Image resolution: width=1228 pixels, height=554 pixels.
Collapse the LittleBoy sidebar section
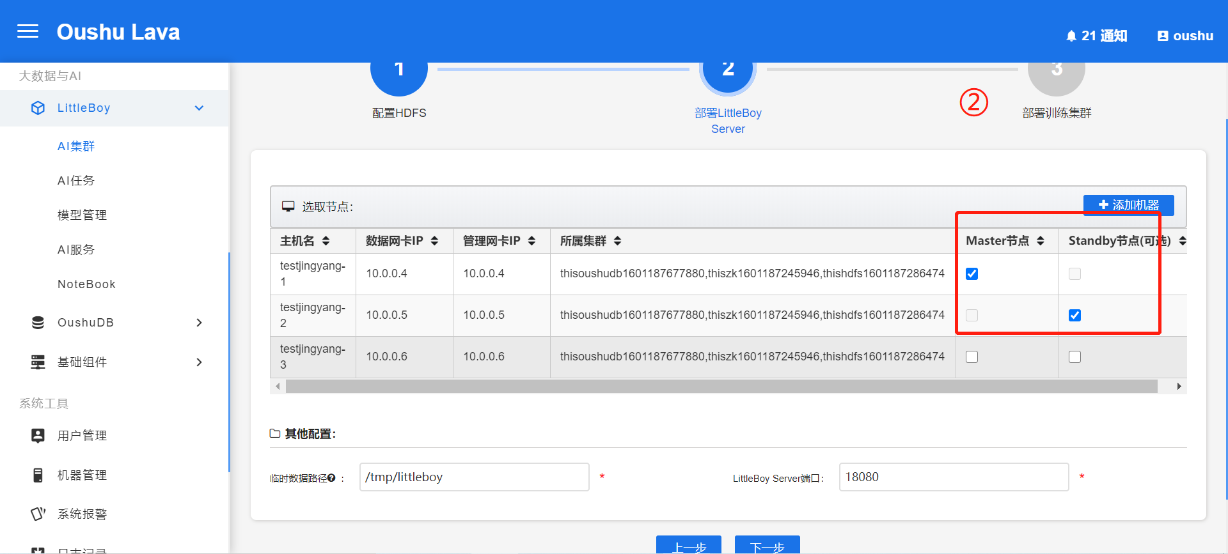click(199, 108)
